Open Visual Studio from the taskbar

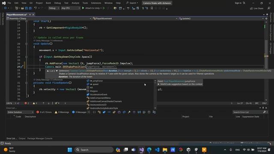[x=141, y=150]
